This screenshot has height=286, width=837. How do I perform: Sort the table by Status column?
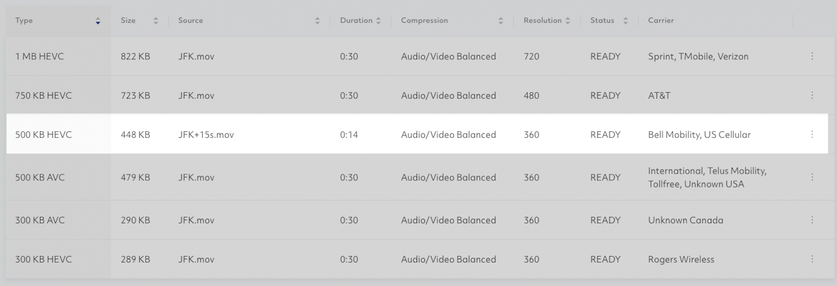coord(625,21)
